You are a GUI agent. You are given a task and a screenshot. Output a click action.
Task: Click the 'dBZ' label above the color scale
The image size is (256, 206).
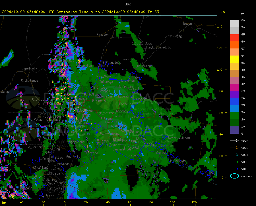point(241,14)
